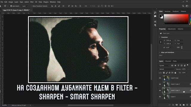Open the Window menu
Image resolution: width=191 pixels, height=107 pixels.
[x=53, y=2]
